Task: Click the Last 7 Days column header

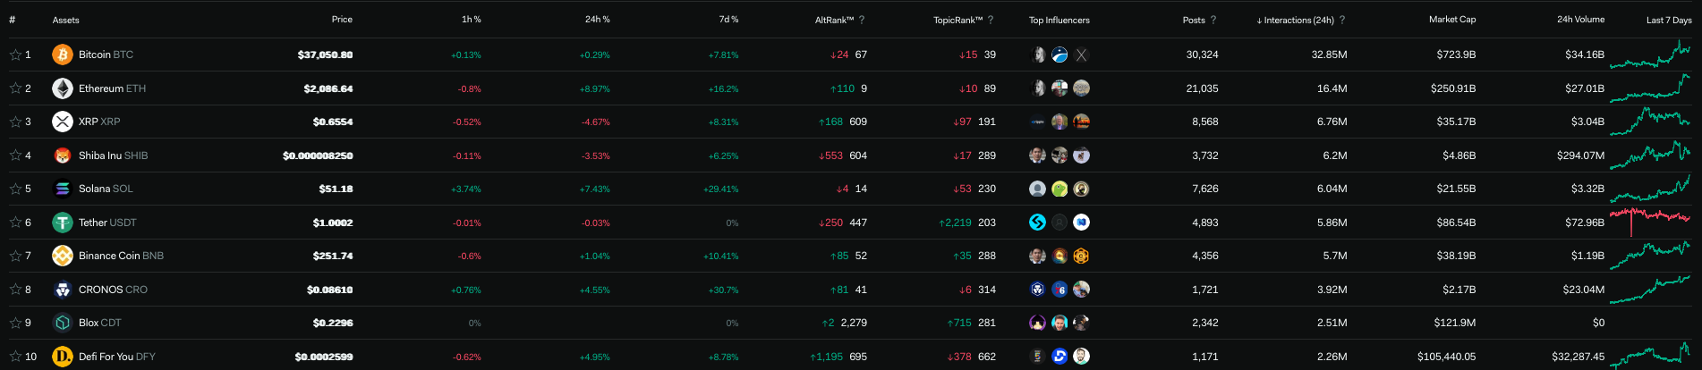Action: [x=1669, y=20]
